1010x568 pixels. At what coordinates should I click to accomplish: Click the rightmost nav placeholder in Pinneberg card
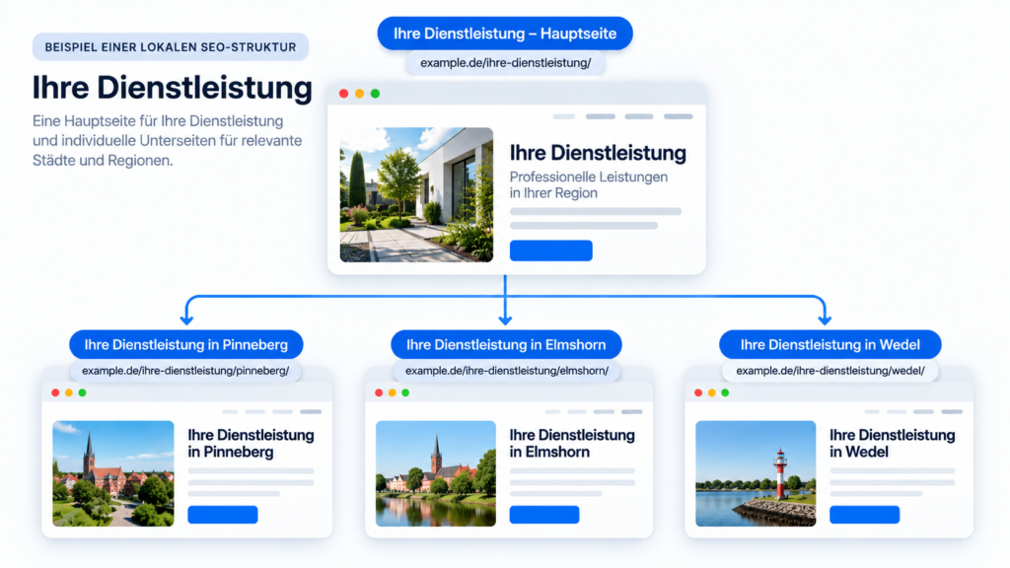pyautogui.click(x=311, y=411)
